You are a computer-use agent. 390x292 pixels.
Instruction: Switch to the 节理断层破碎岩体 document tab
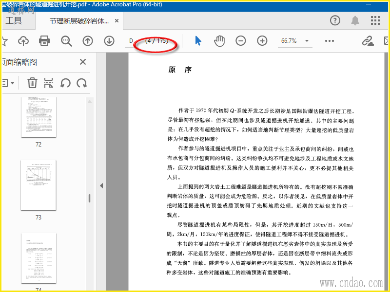79,21
